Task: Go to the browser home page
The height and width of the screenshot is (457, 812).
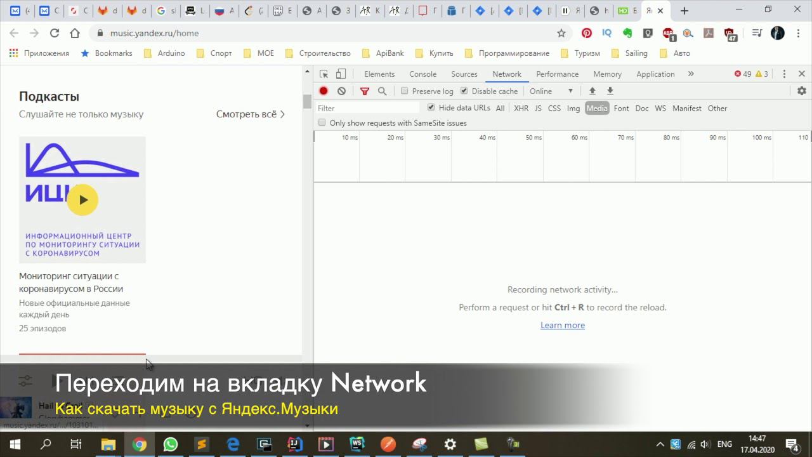Action: (75, 33)
